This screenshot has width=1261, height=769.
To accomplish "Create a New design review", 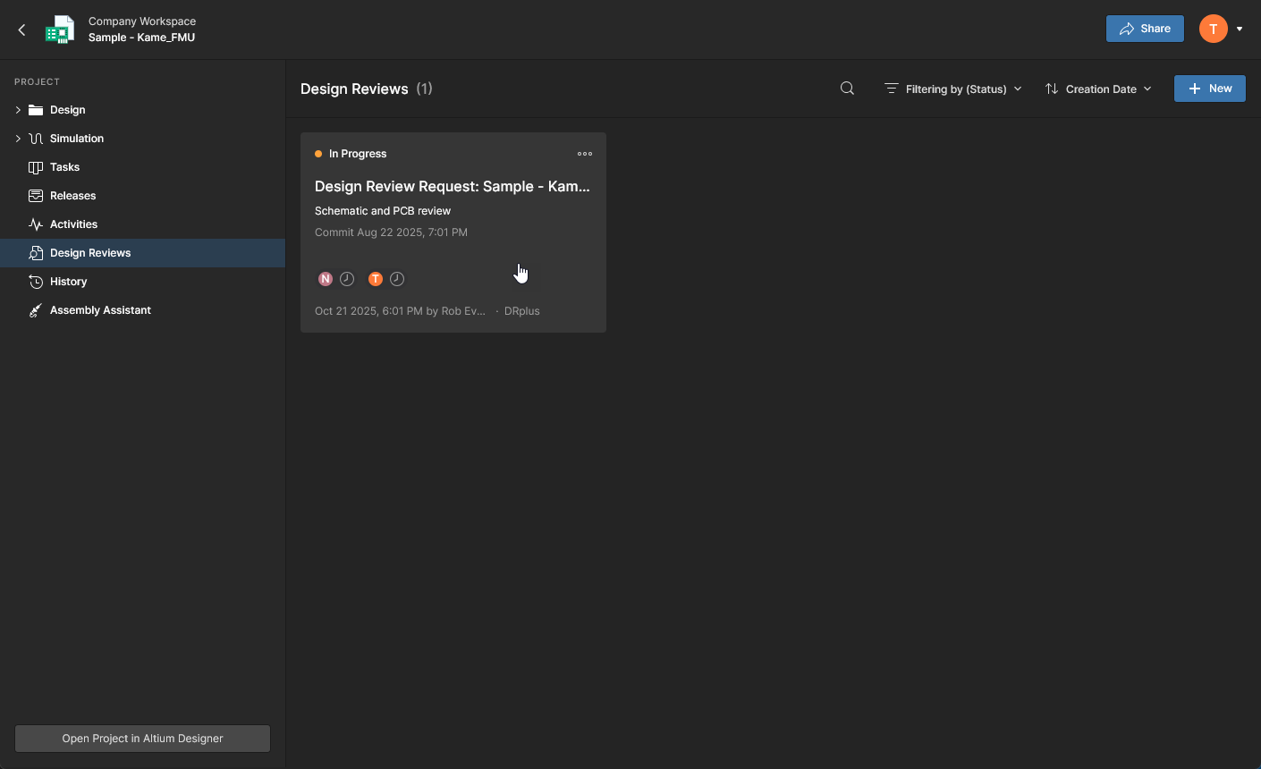I will (x=1209, y=89).
